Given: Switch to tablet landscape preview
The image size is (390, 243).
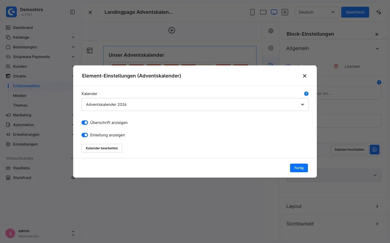Looking at the screenshot, I should [263, 12].
